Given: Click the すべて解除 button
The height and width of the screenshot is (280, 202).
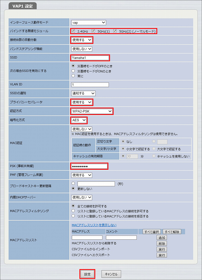Looking at the screenshot, I should 172,232.
